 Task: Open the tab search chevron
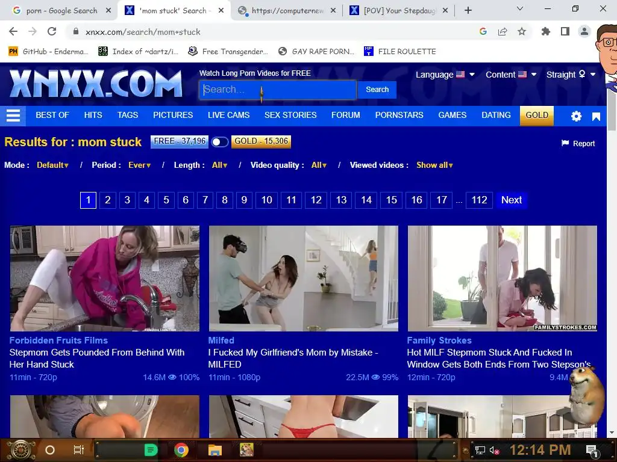click(x=520, y=8)
